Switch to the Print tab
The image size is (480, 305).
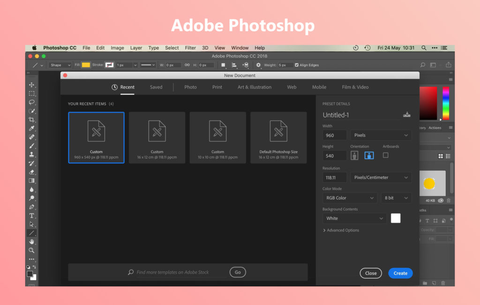217,87
